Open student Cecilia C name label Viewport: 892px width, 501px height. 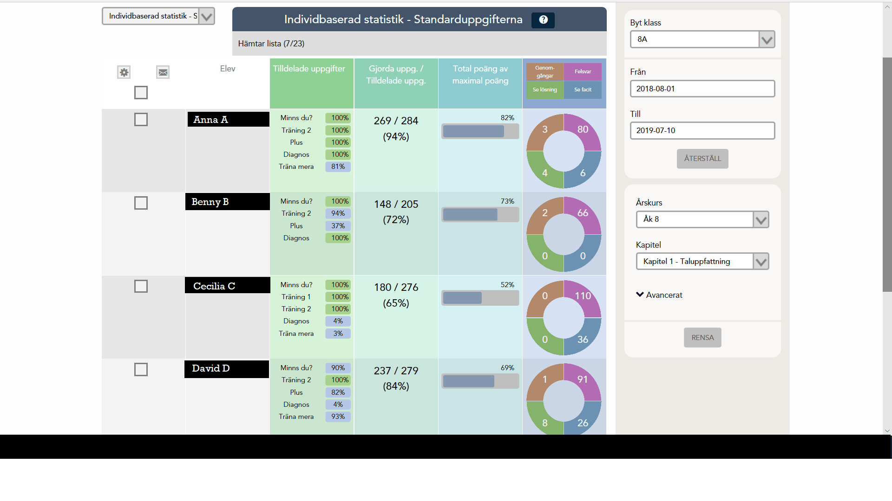point(228,285)
